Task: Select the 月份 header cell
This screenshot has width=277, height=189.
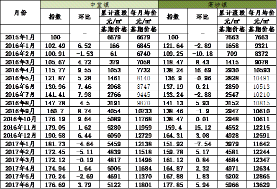Action: [20, 12]
